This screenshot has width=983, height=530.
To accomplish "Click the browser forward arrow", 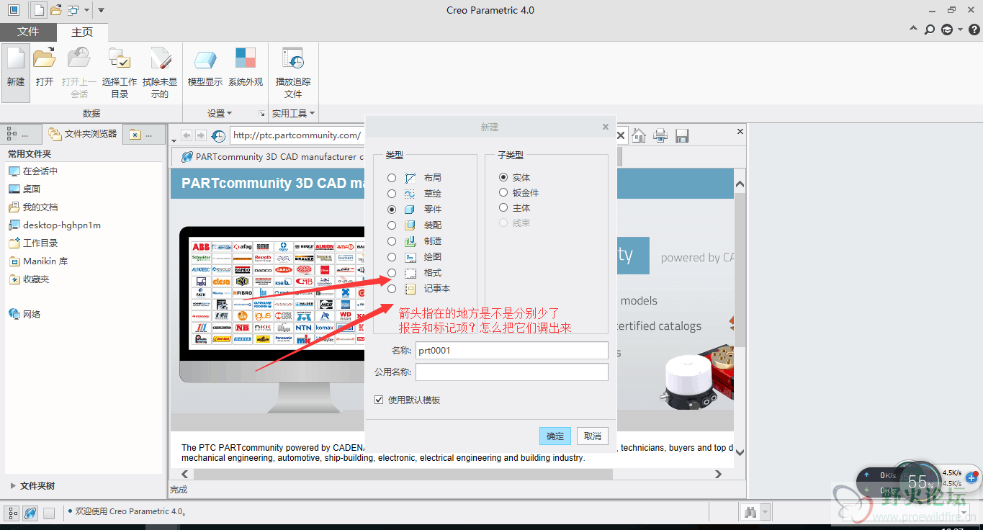I will 201,135.
